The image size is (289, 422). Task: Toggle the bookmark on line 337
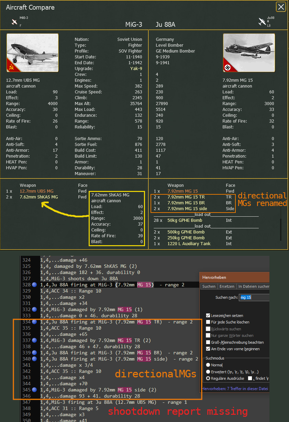click(x=34, y=341)
